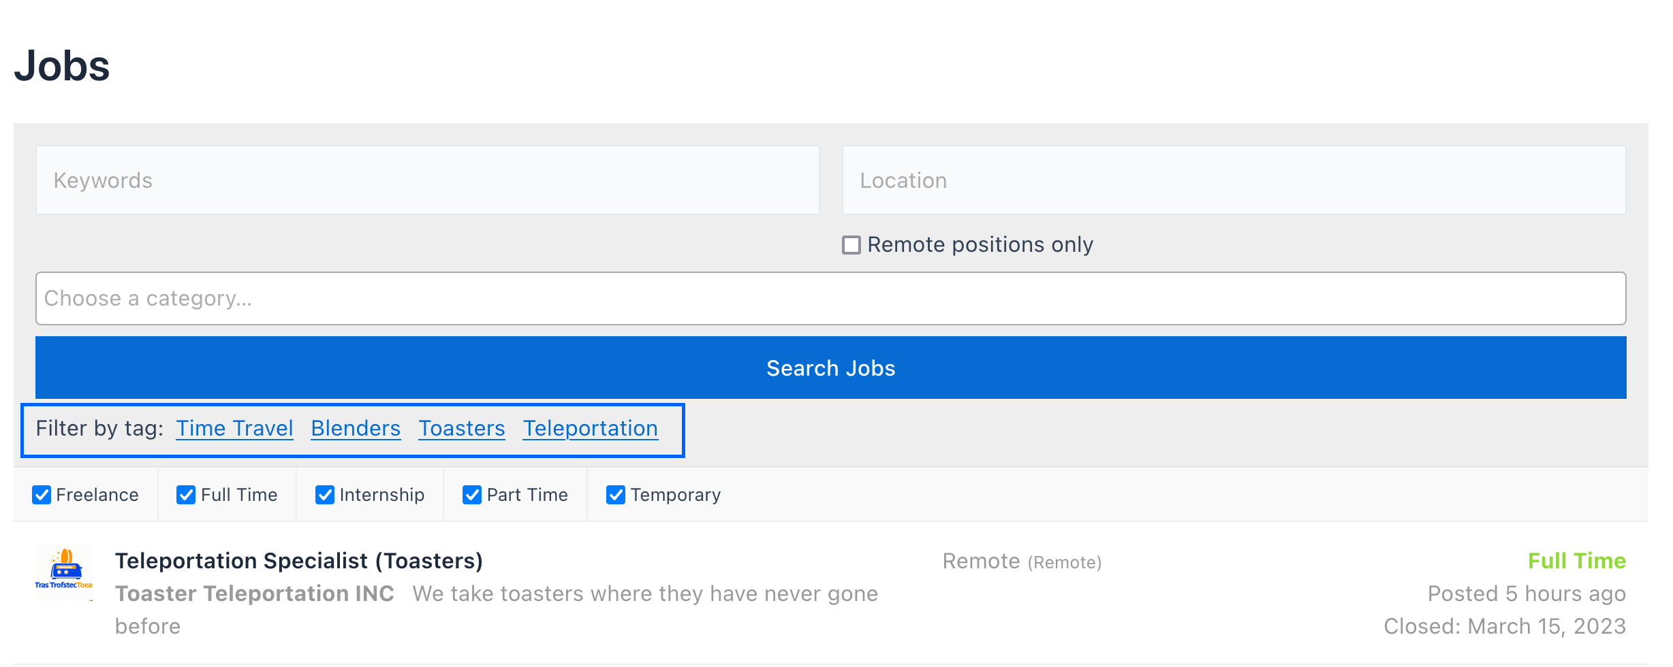
Task: Apply the Teleportation tag filter
Action: click(x=590, y=428)
